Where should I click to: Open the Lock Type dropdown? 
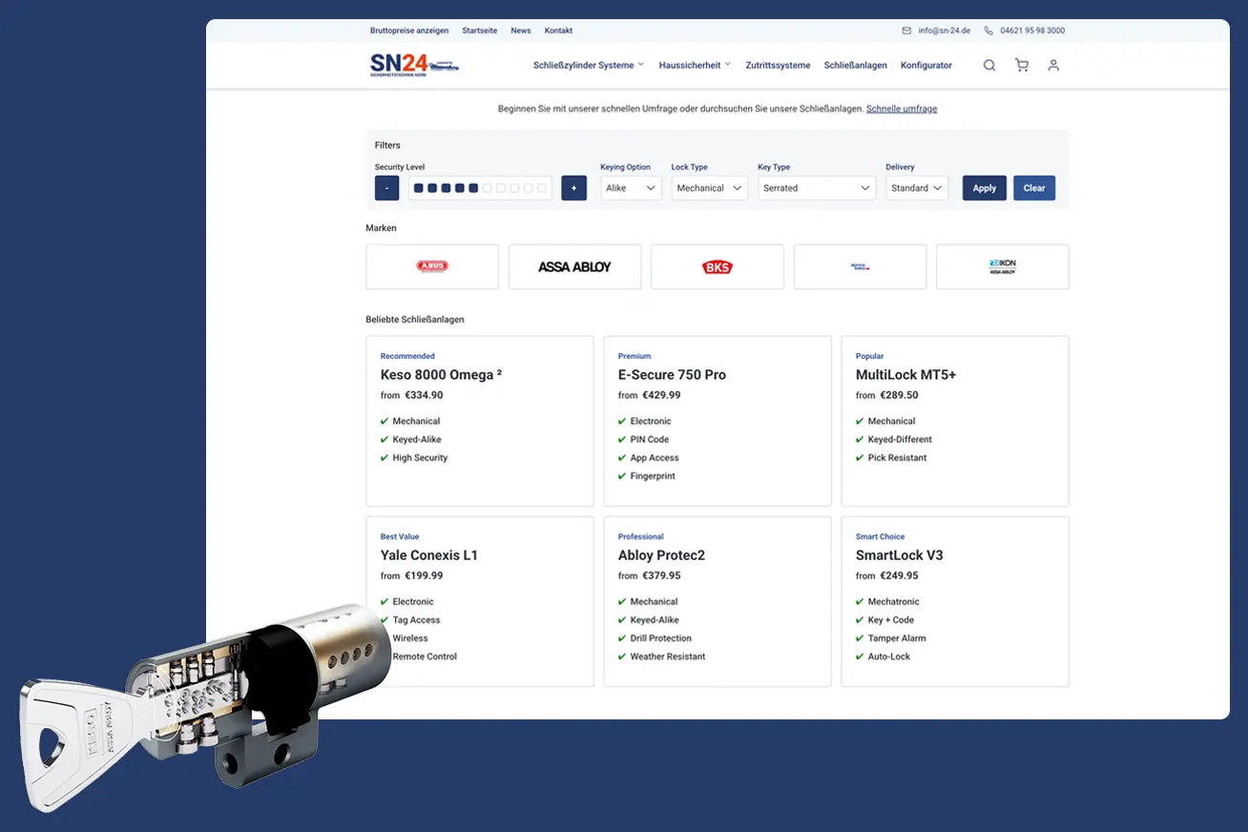pos(709,188)
